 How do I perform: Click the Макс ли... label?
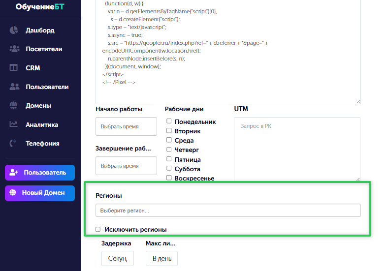coord(161,243)
